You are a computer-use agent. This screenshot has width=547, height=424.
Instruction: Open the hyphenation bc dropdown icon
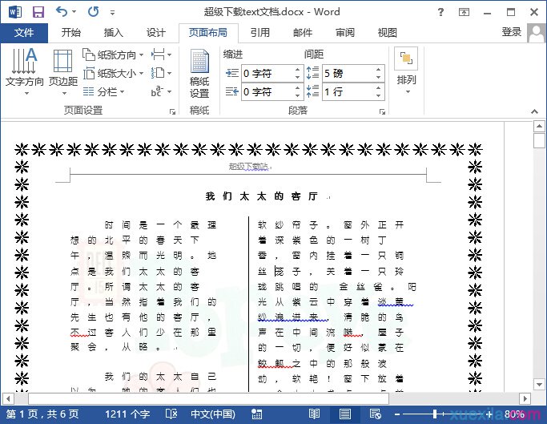(161, 92)
